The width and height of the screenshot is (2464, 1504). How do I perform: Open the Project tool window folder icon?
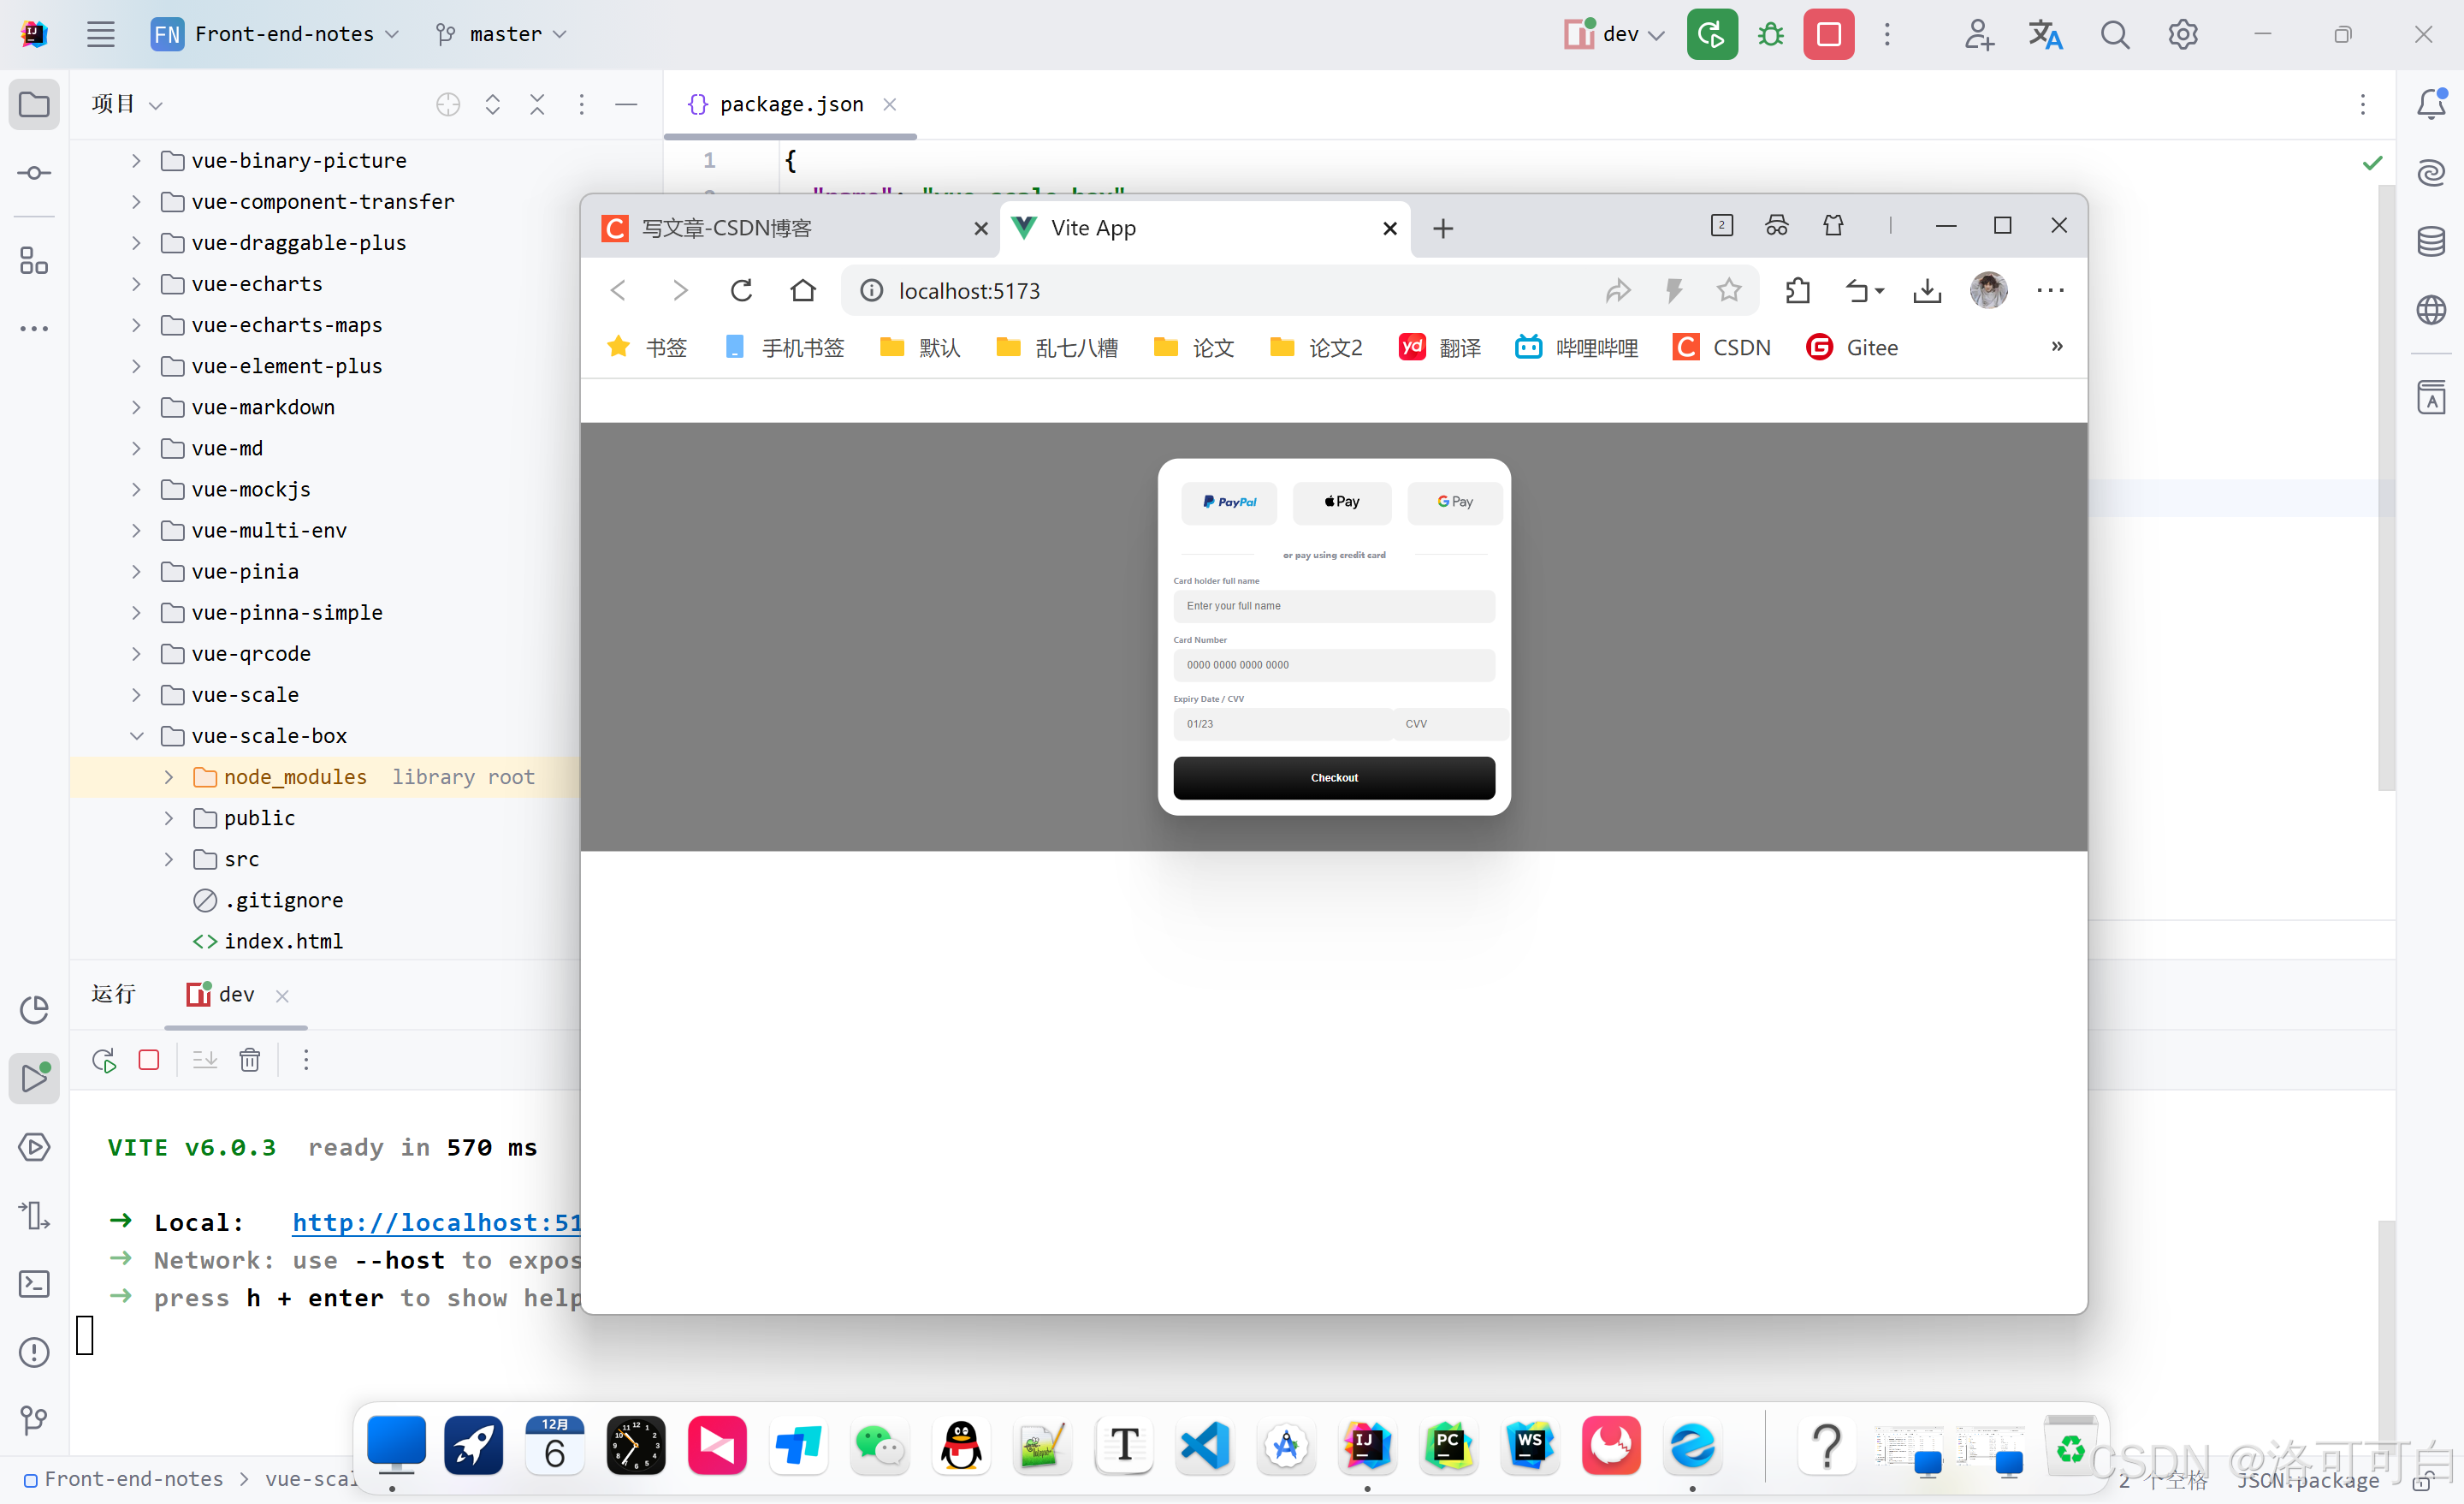click(x=34, y=104)
